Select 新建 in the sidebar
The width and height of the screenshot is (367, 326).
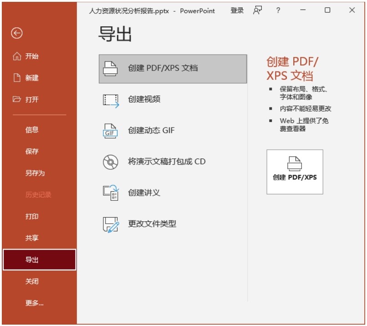click(31, 78)
